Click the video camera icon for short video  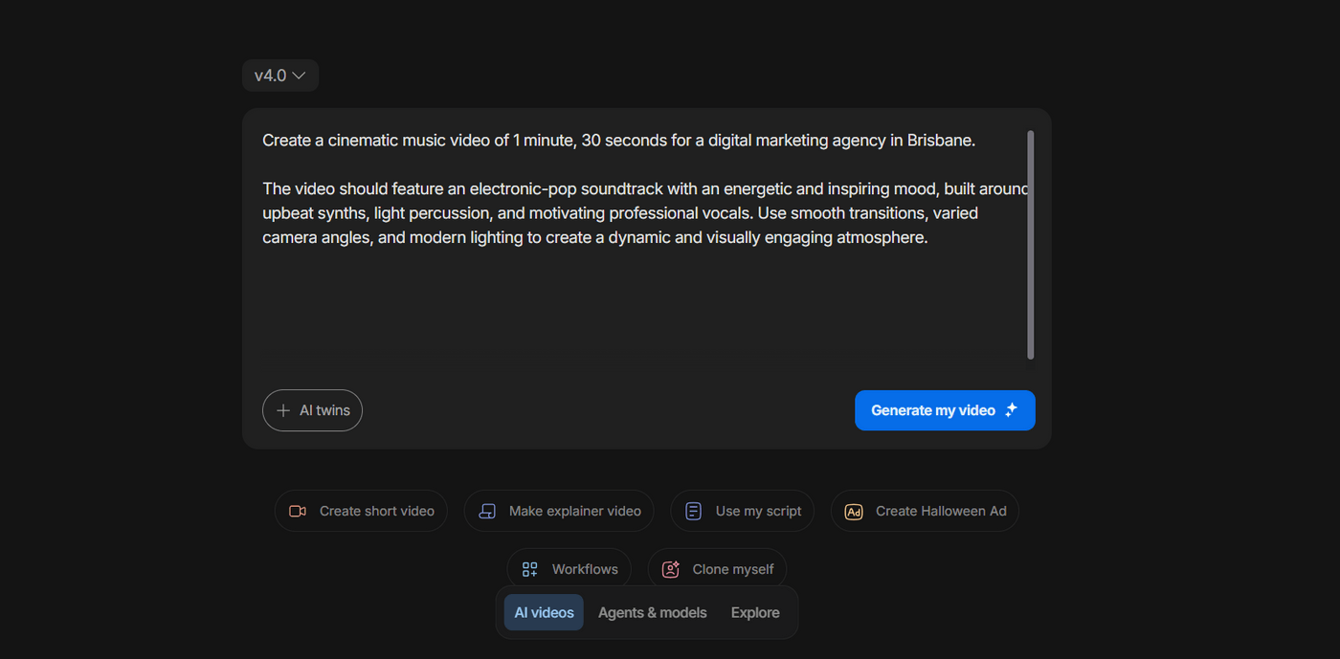pos(298,512)
